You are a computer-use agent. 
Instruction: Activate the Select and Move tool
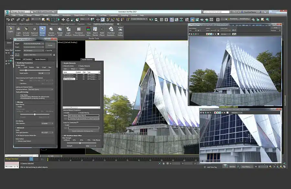tap(63, 19)
